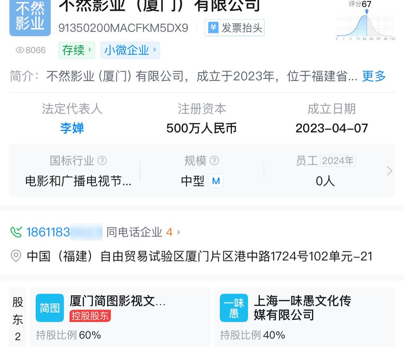The width and height of the screenshot is (404, 347).
Task: Tap the 国标行业 help question icon
Action: 102,161
